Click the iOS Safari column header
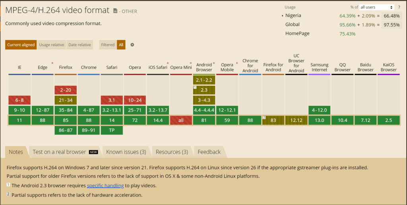Viewport: 407px width, 205px height. [x=158, y=68]
